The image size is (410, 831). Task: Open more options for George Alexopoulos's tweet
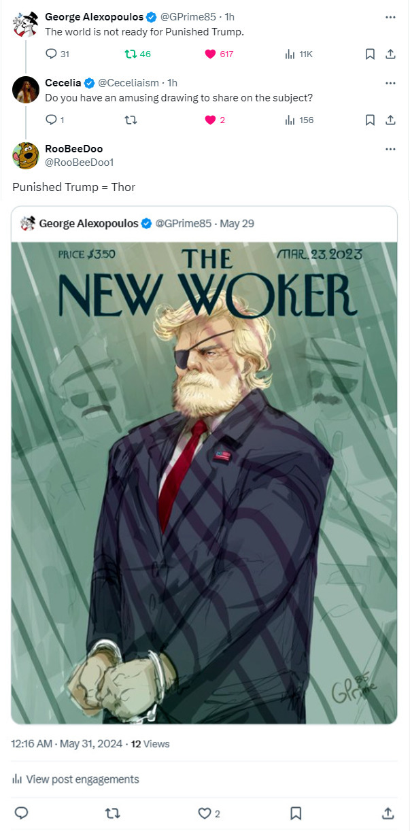pyautogui.click(x=390, y=17)
